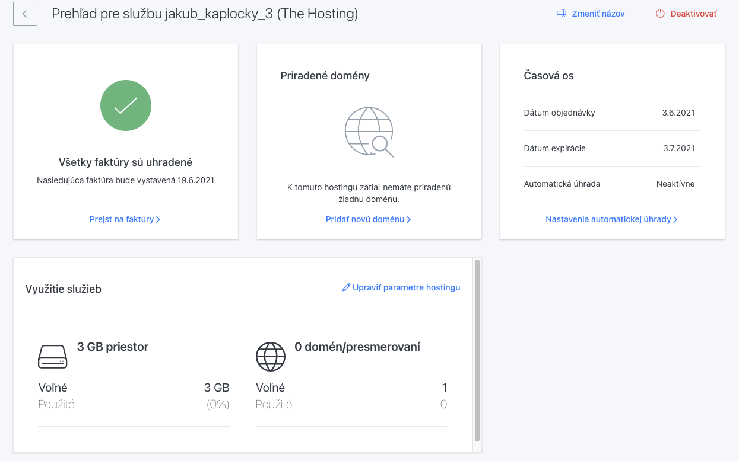This screenshot has height=461, width=739.
Task: Click the scrollbar in Využitie služieb panel
Action: 477,350
